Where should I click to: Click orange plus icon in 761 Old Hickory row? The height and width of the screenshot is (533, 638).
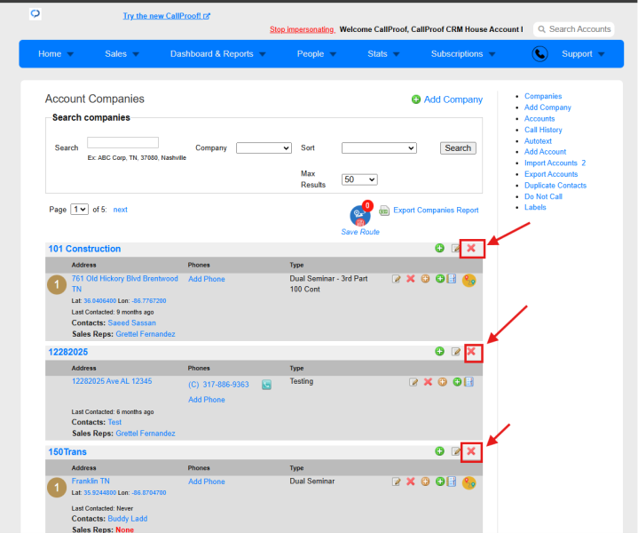425,279
